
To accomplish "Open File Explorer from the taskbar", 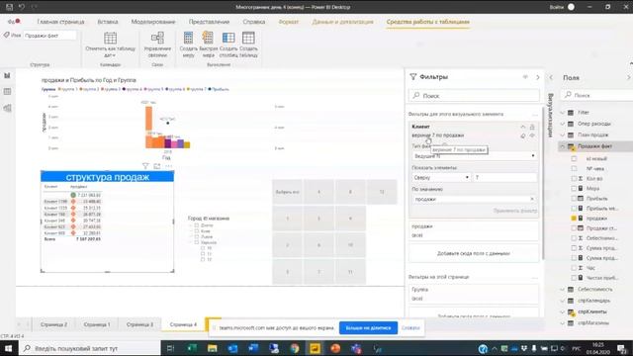I will point(213,348).
